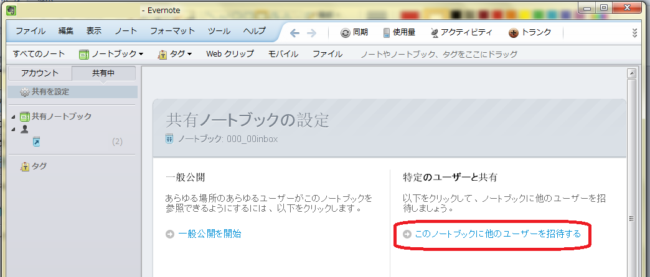
Task: Select 共有ノートブック in sidebar
Action: click(x=62, y=116)
